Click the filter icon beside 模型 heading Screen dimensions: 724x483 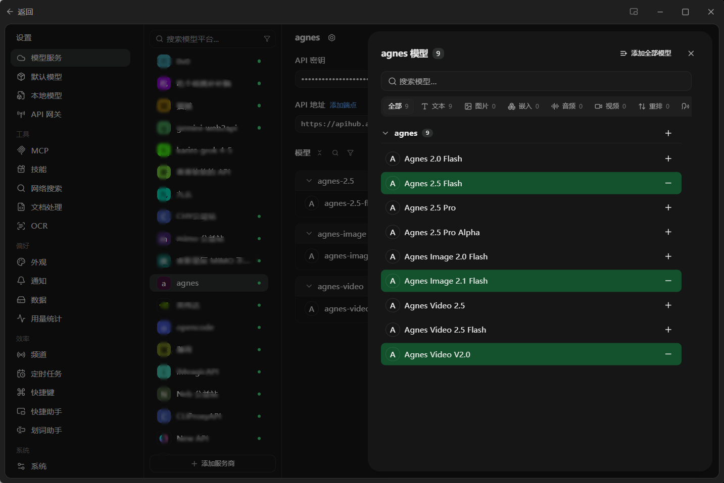point(350,153)
